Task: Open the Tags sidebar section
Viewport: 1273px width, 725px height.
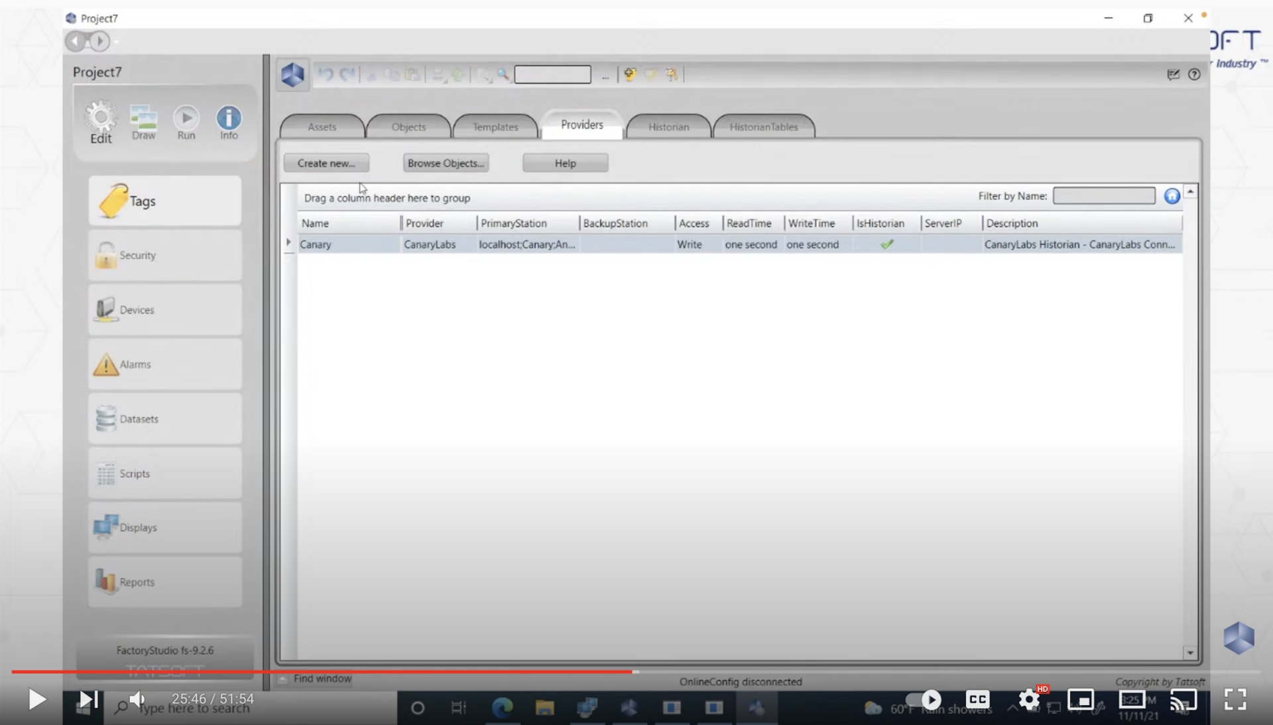Action: click(165, 201)
